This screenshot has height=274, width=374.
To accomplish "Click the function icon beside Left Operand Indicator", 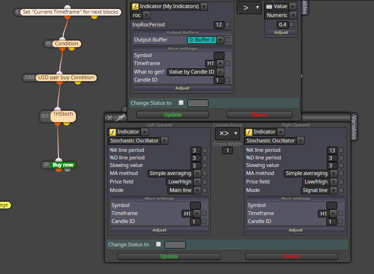I will click(113, 132).
